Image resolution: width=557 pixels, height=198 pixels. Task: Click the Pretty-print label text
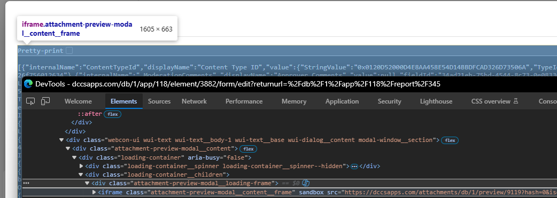[41, 51]
